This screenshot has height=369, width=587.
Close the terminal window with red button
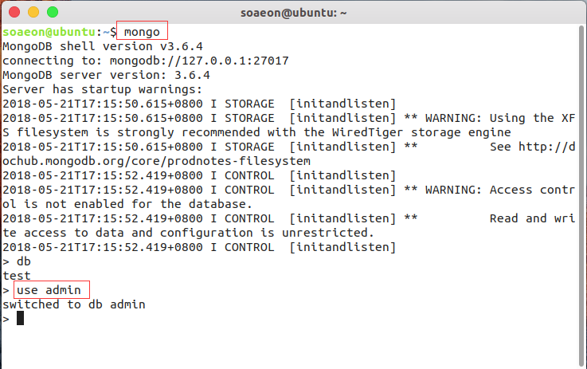15,13
